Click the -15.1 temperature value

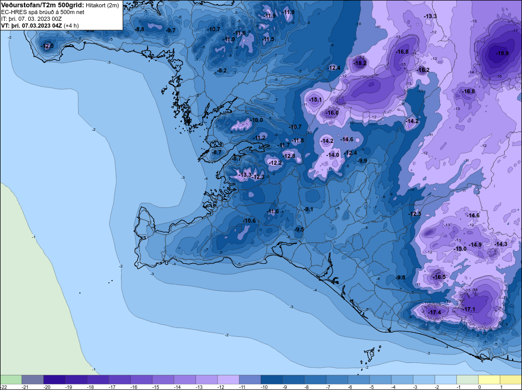coord(315,100)
